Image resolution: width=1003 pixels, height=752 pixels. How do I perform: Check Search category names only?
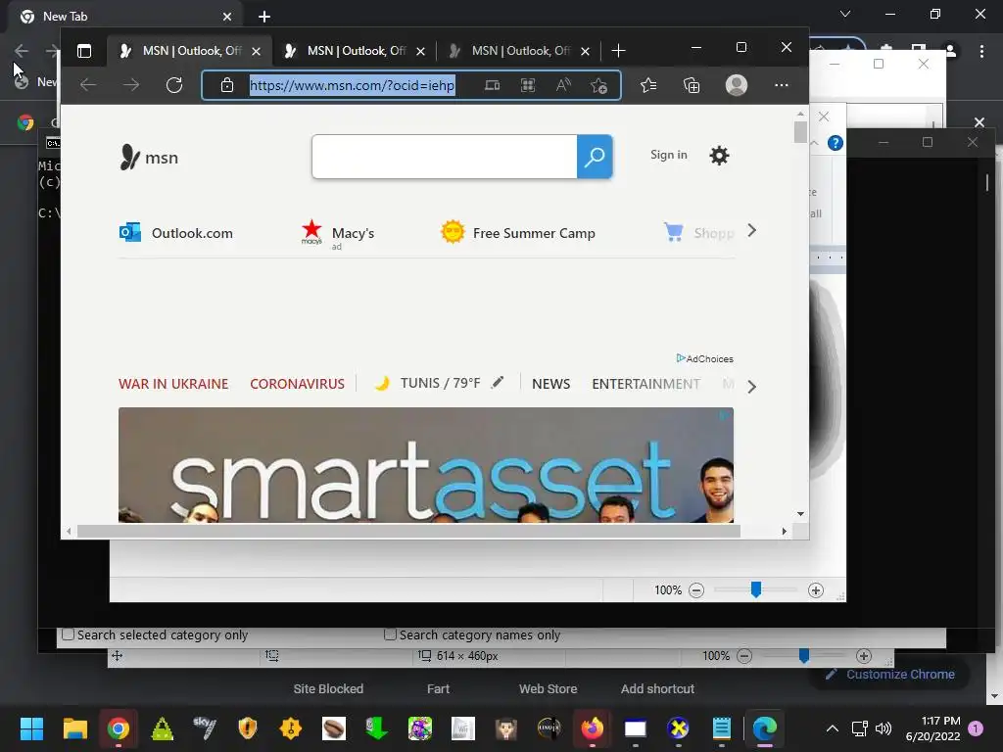(x=390, y=634)
